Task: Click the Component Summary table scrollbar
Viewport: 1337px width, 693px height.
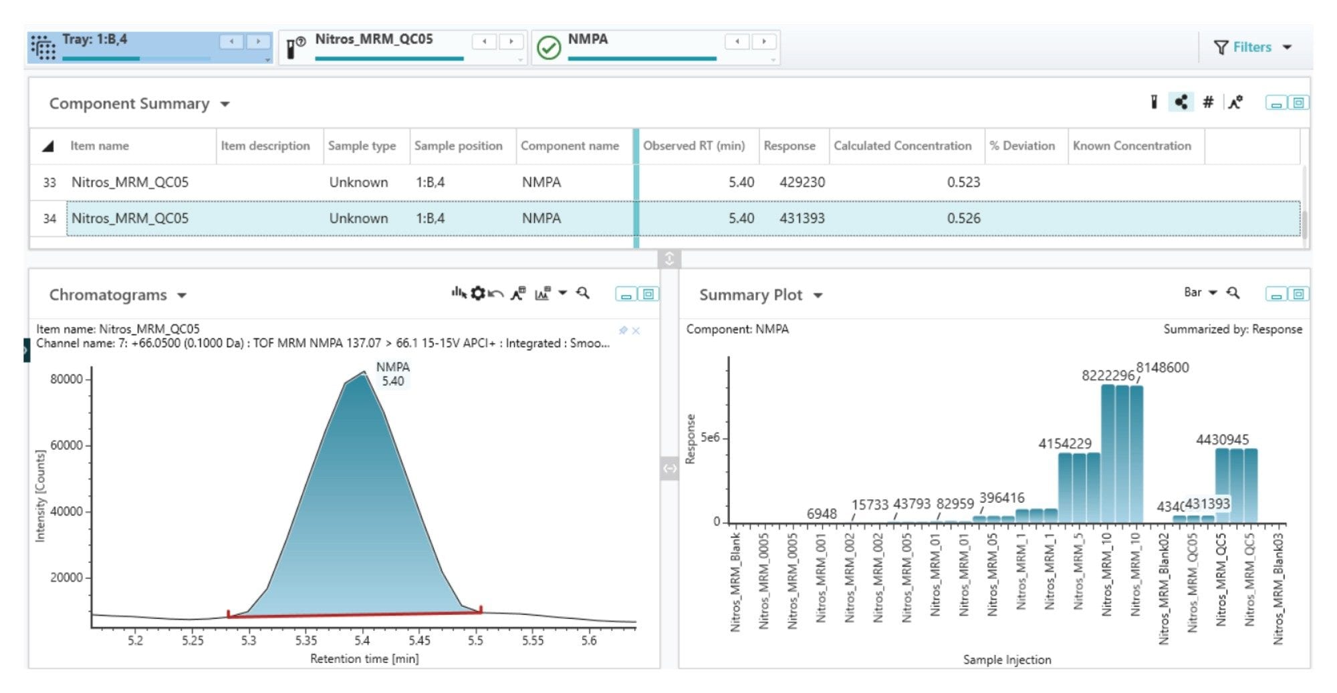Action: [x=1304, y=224]
